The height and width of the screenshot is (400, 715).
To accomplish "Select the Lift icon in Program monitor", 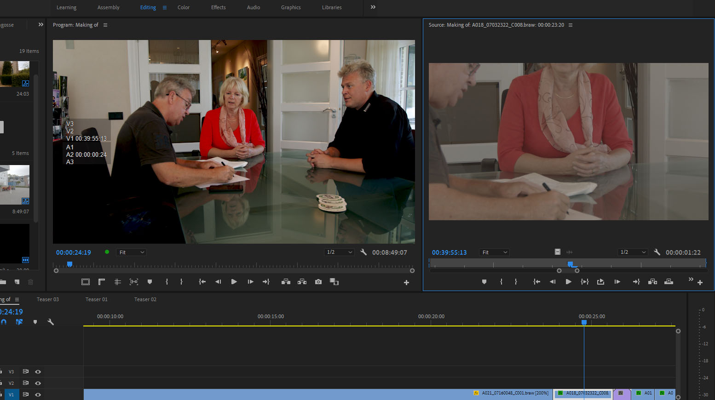I will click(x=286, y=282).
